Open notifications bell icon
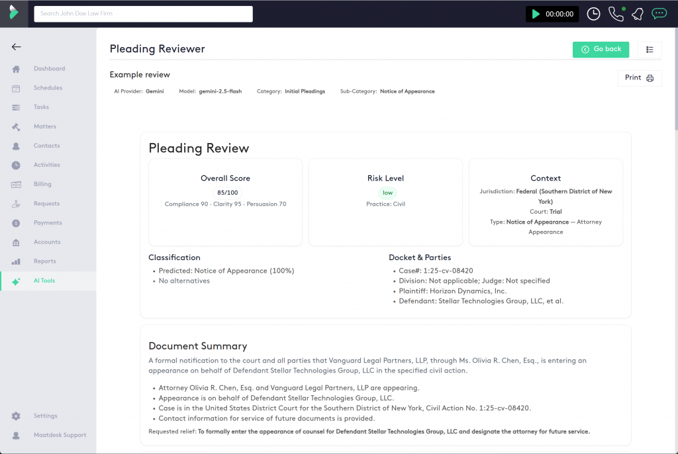 coord(637,14)
